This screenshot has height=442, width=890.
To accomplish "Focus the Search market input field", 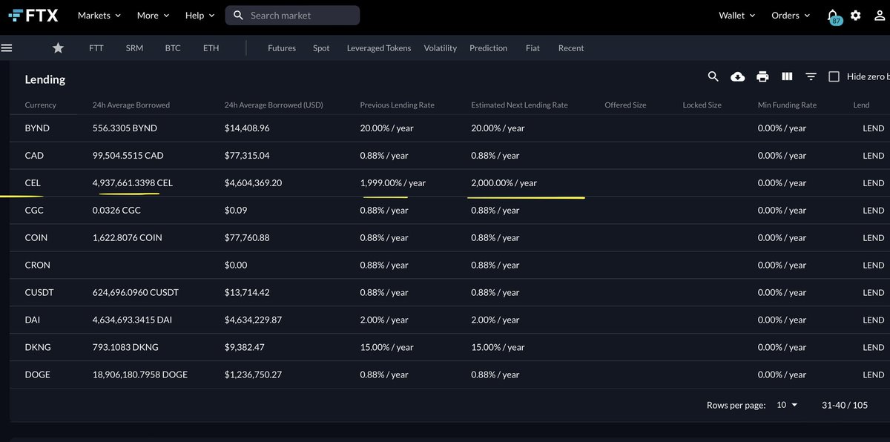I will pos(292,15).
